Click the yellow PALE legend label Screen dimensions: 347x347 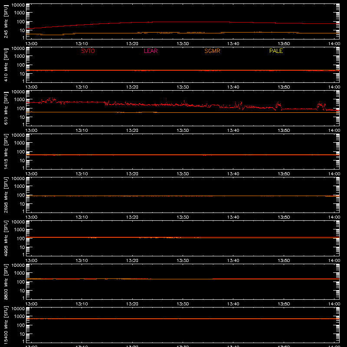coord(276,51)
